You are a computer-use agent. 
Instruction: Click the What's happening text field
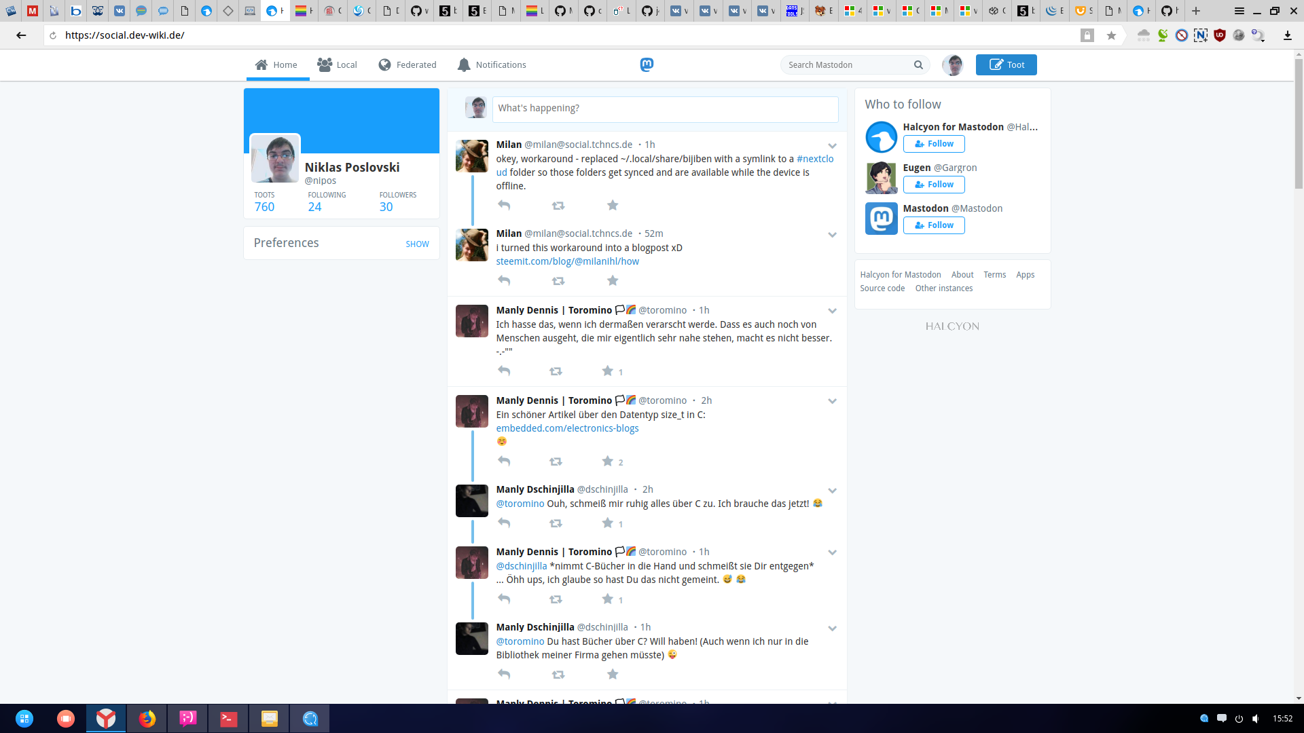pos(665,109)
